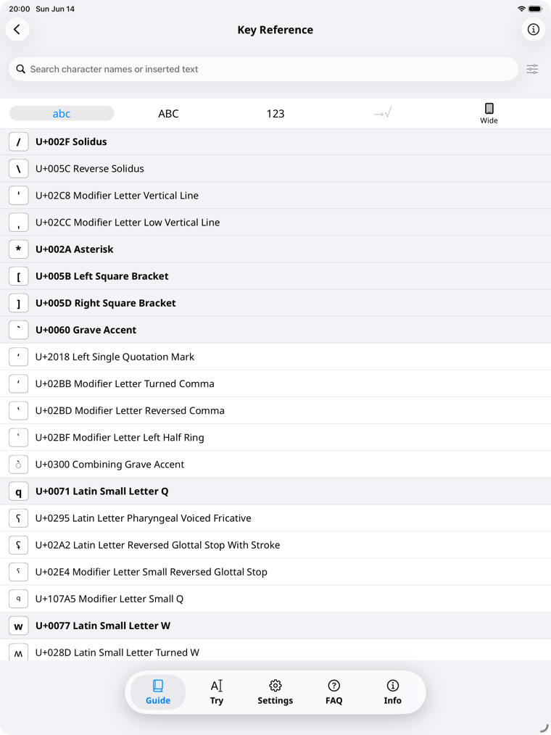Select the arrow and square root symbols tab

(382, 113)
